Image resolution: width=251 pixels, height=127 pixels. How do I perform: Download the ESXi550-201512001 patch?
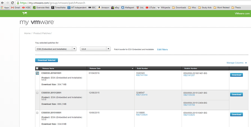coord(236,95)
